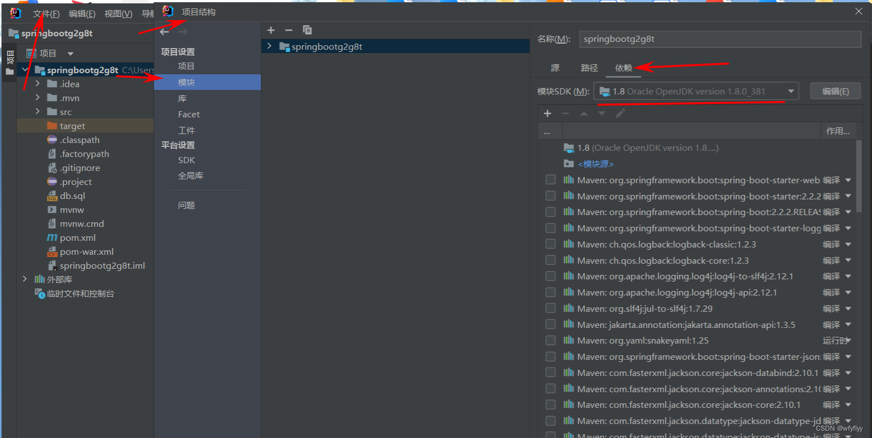
Task: Click the remove dependency minus icon
Action: 565,113
